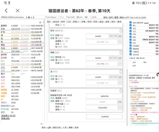The width and height of the screenshot is (159, 132).
Task: Click the embassy button for 蜘蛛 (41)
Action: [x=102, y=64]
